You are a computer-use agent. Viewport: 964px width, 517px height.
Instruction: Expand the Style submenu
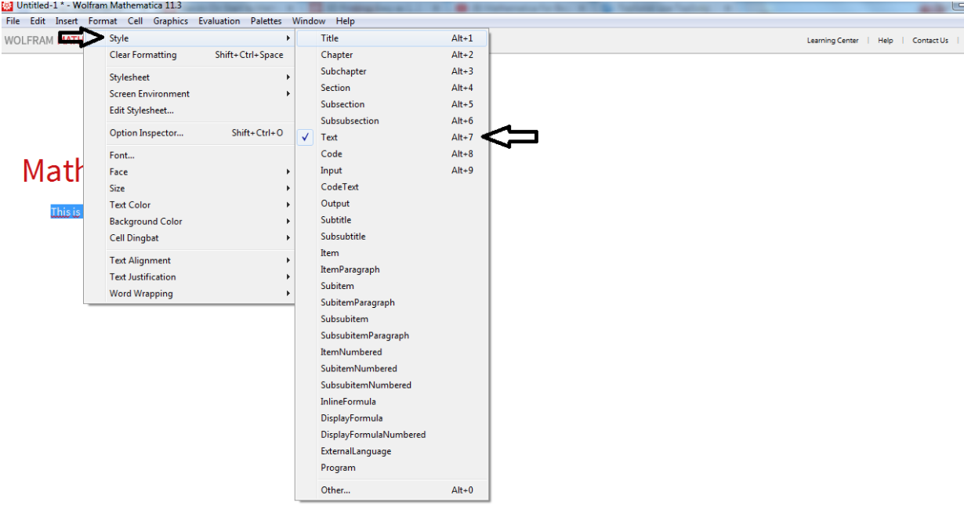click(x=190, y=38)
